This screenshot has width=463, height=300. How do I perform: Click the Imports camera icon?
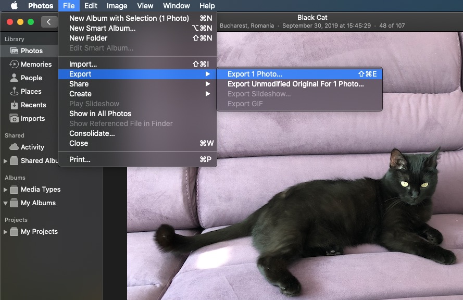pos(14,119)
